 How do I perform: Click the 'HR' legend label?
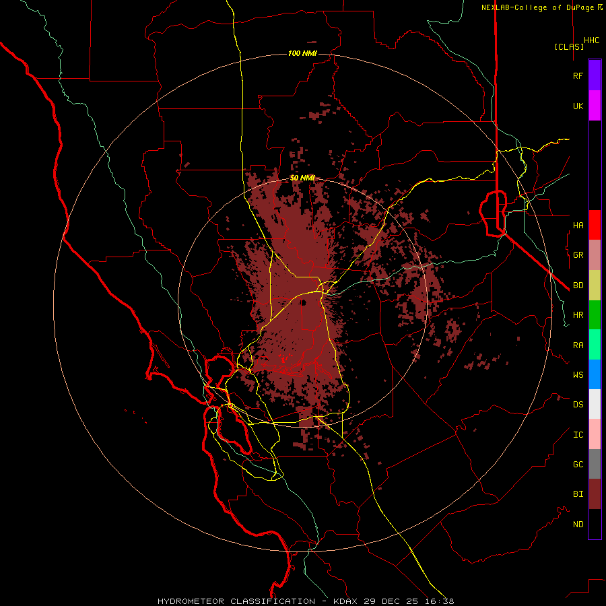pyautogui.click(x=578, y=315)
